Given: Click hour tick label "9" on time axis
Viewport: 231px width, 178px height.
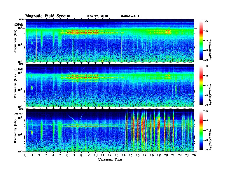Looking at the screenshot, I should pos(89,155).
